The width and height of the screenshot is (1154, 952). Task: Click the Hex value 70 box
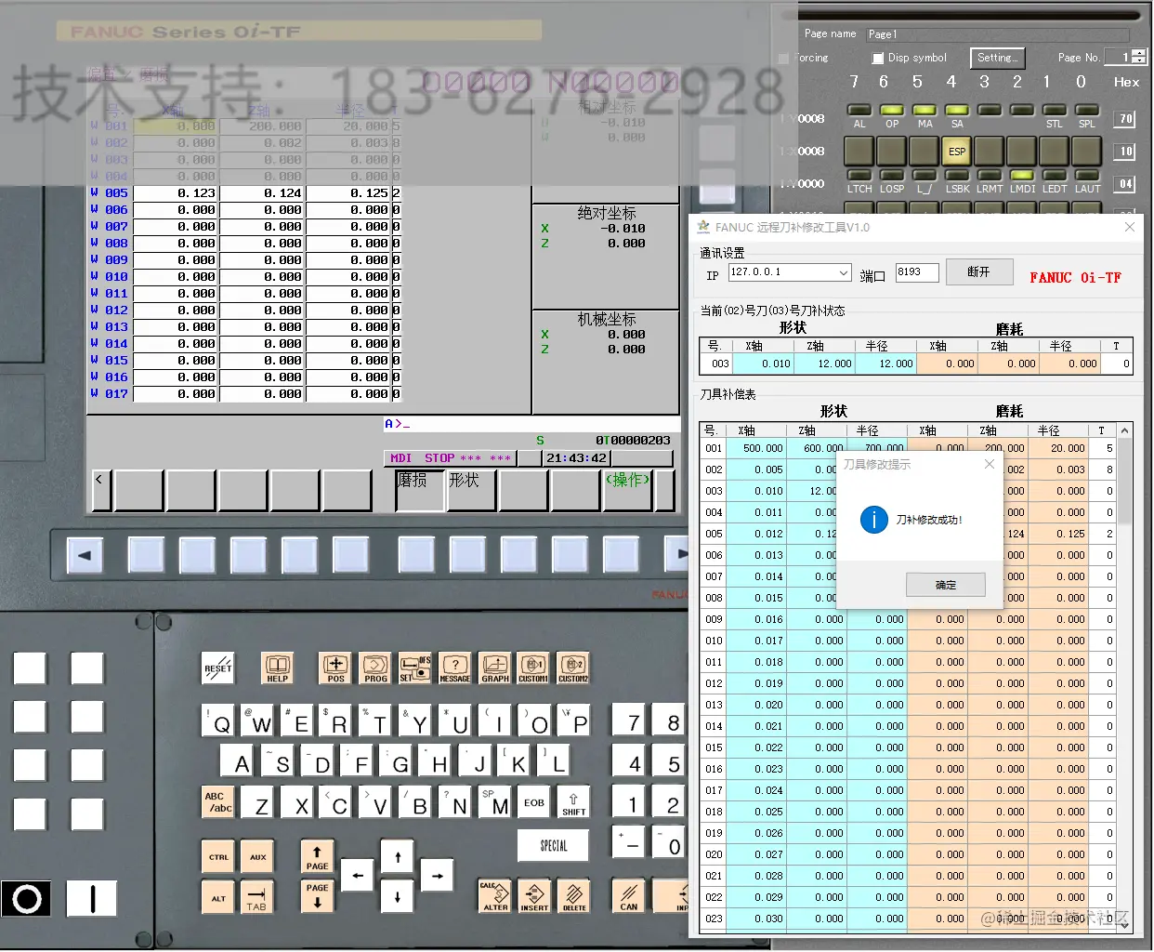tap(1125, 119)
